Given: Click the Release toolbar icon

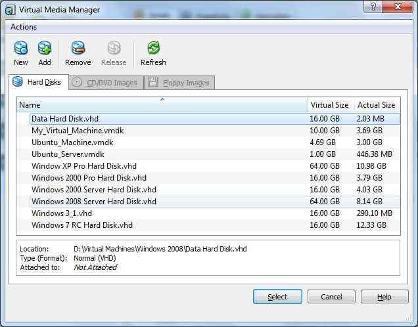Looking at the screenshot, I should click(114, 49).
